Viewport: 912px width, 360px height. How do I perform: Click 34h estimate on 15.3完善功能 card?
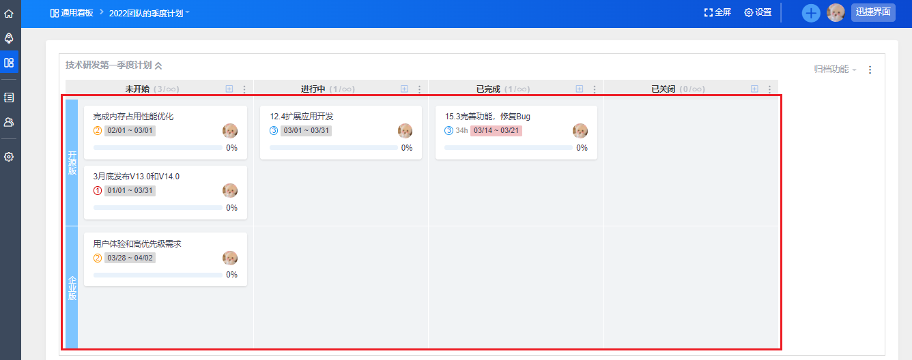pyautogui.click(x=461, y=131)
